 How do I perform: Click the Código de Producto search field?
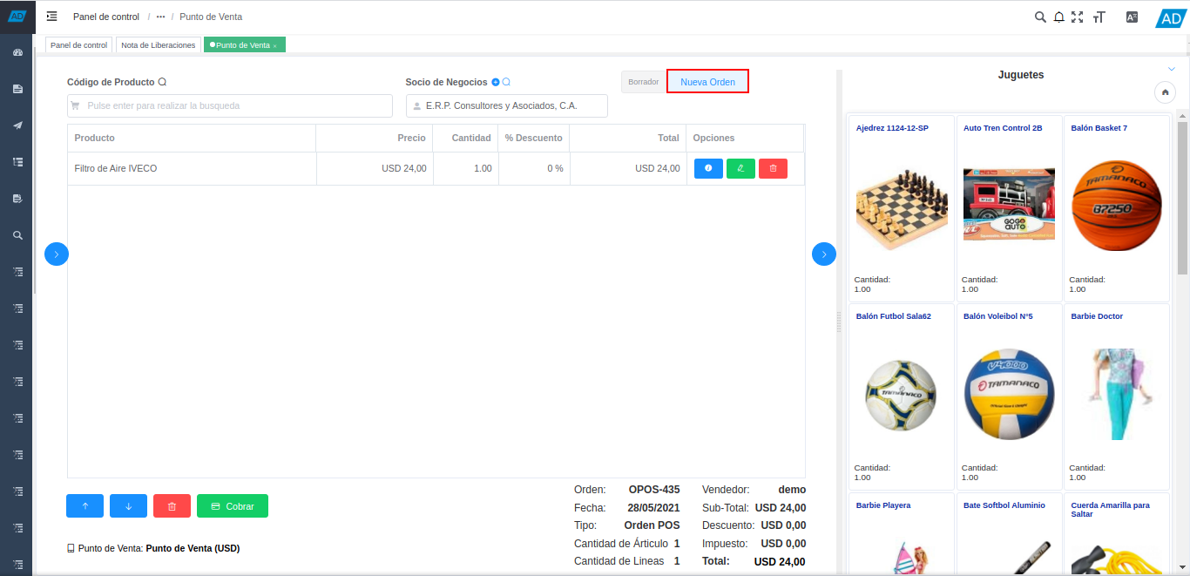click(x=230, y=105)
